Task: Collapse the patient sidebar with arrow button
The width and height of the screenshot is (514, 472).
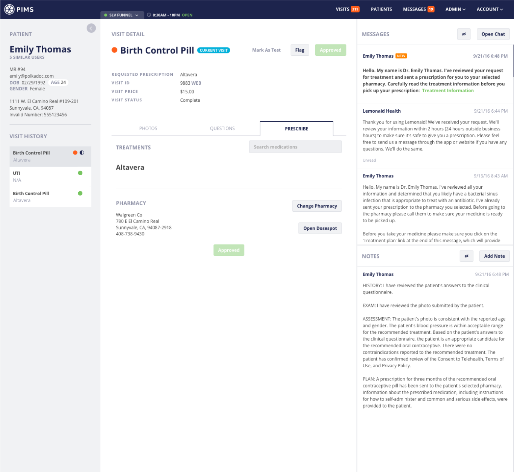Action: 91,28
